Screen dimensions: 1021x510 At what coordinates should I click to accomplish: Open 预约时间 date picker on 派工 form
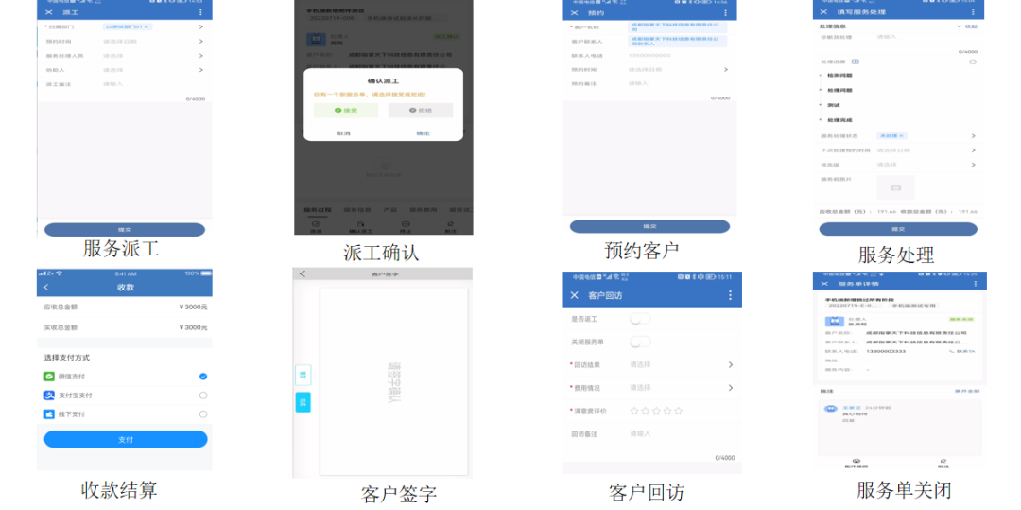tap(201, 41)
